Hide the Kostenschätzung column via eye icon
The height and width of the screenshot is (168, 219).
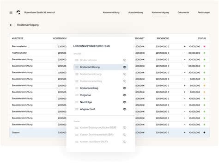125,67
